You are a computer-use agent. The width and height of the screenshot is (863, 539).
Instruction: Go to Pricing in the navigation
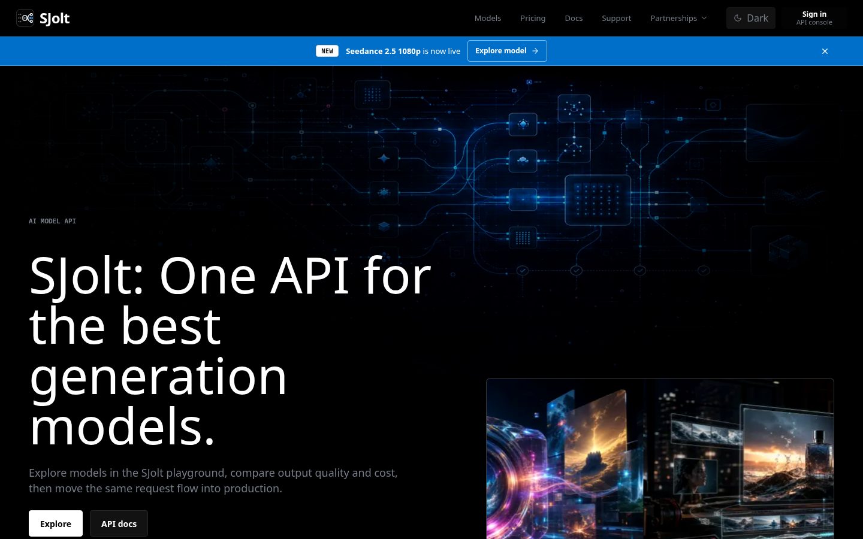point(533,18)
